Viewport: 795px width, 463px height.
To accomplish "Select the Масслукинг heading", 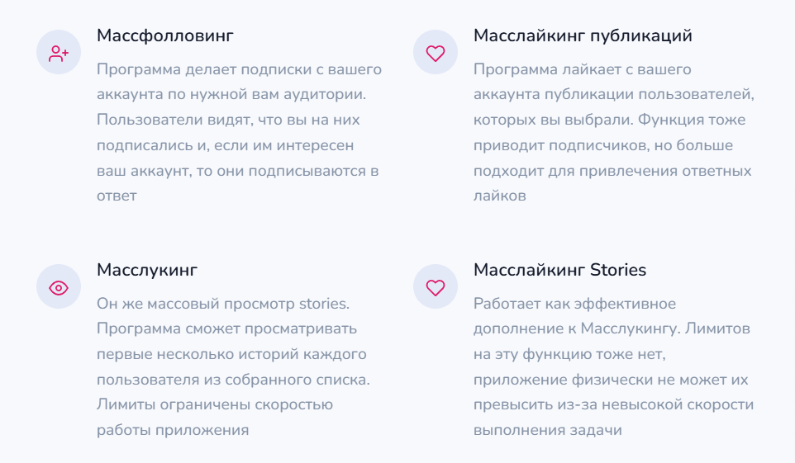I will pos(147,270).
